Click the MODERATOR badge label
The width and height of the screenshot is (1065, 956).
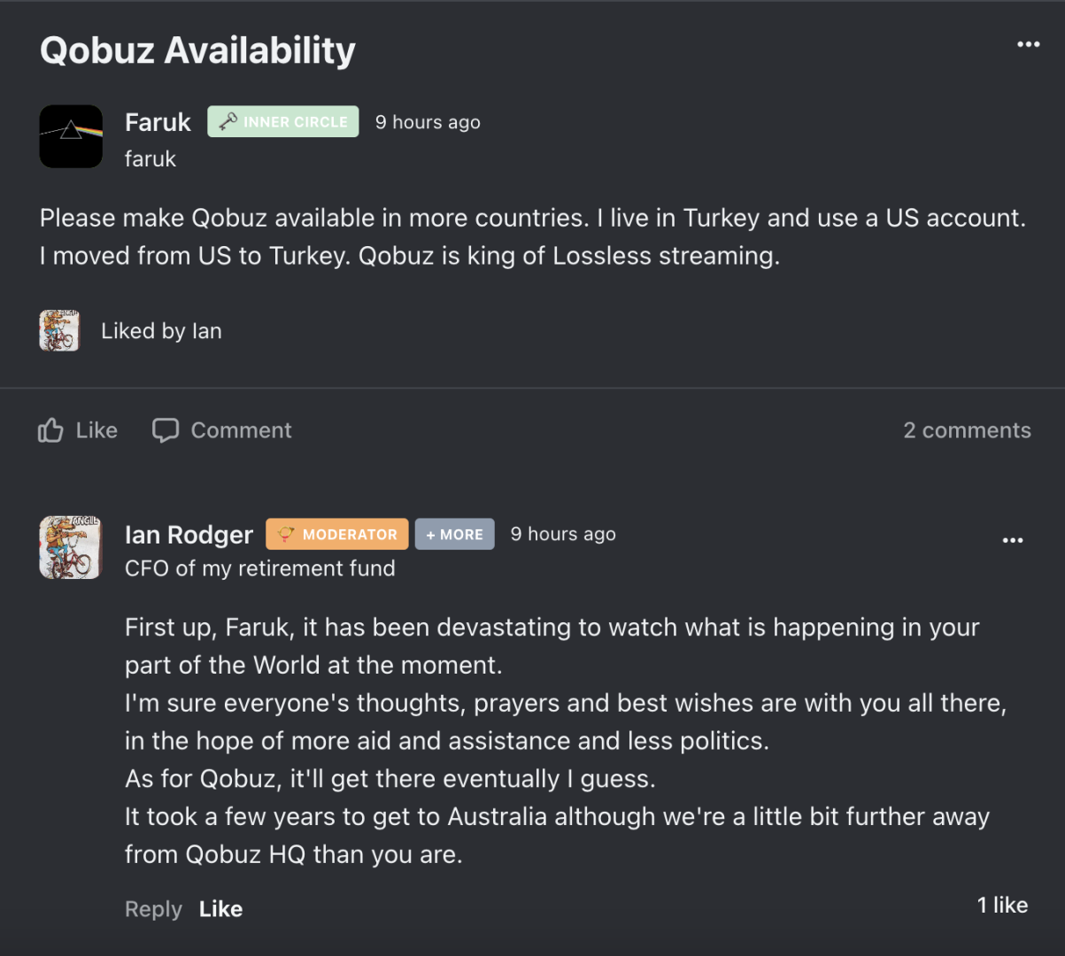tap(345, 534)
